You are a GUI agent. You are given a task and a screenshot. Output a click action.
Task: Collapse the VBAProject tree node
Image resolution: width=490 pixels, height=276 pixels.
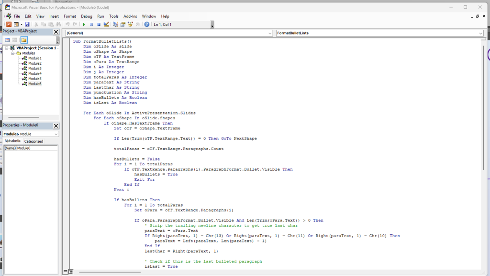(7, 48)
